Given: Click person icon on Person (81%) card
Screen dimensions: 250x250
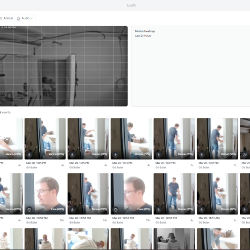Looking at the screenshot, I should click(x=72, y=155).
